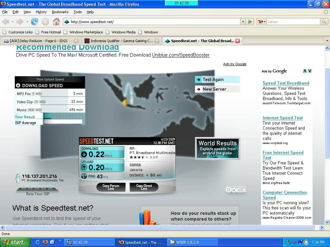
Task: Click the Yahoo search magnifier button
Action: 324,22
